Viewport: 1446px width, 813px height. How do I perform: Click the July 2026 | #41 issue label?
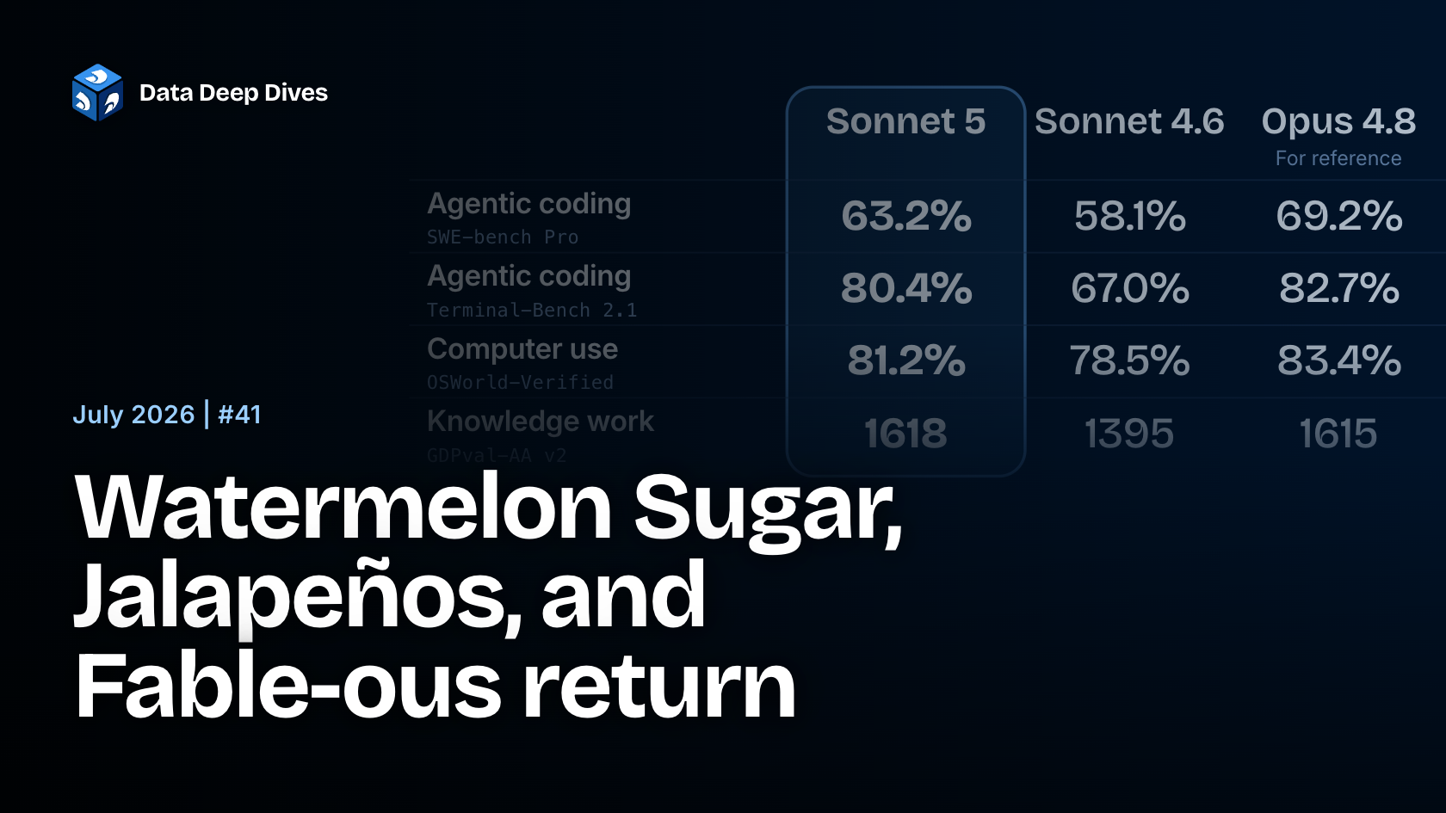click(167, 414)
